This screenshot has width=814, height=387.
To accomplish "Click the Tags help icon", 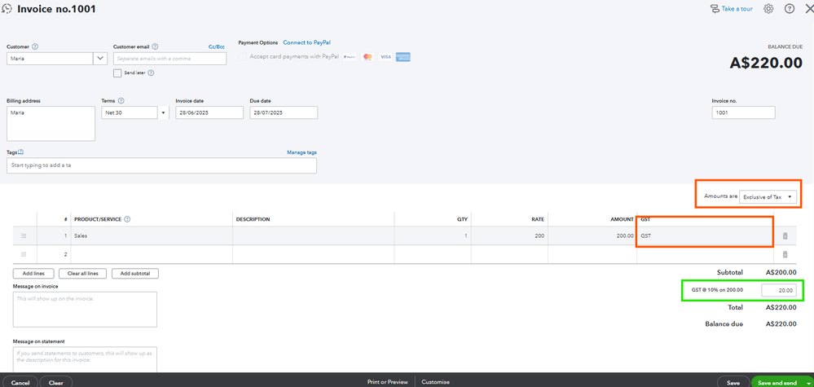I will [x=21, y=152].
